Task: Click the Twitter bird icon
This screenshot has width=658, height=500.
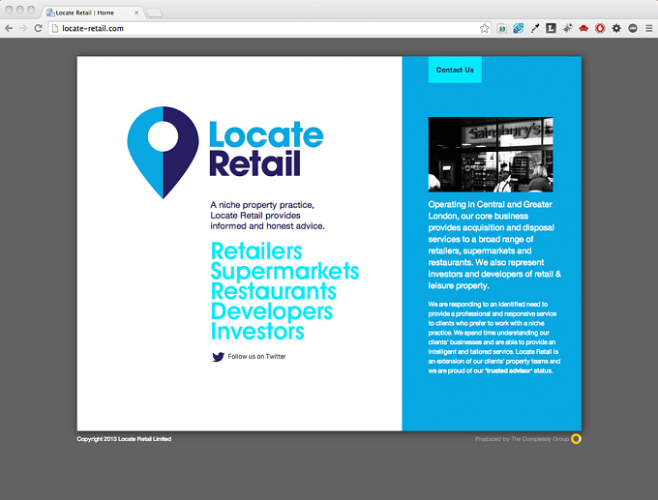Action: point(219,357)
